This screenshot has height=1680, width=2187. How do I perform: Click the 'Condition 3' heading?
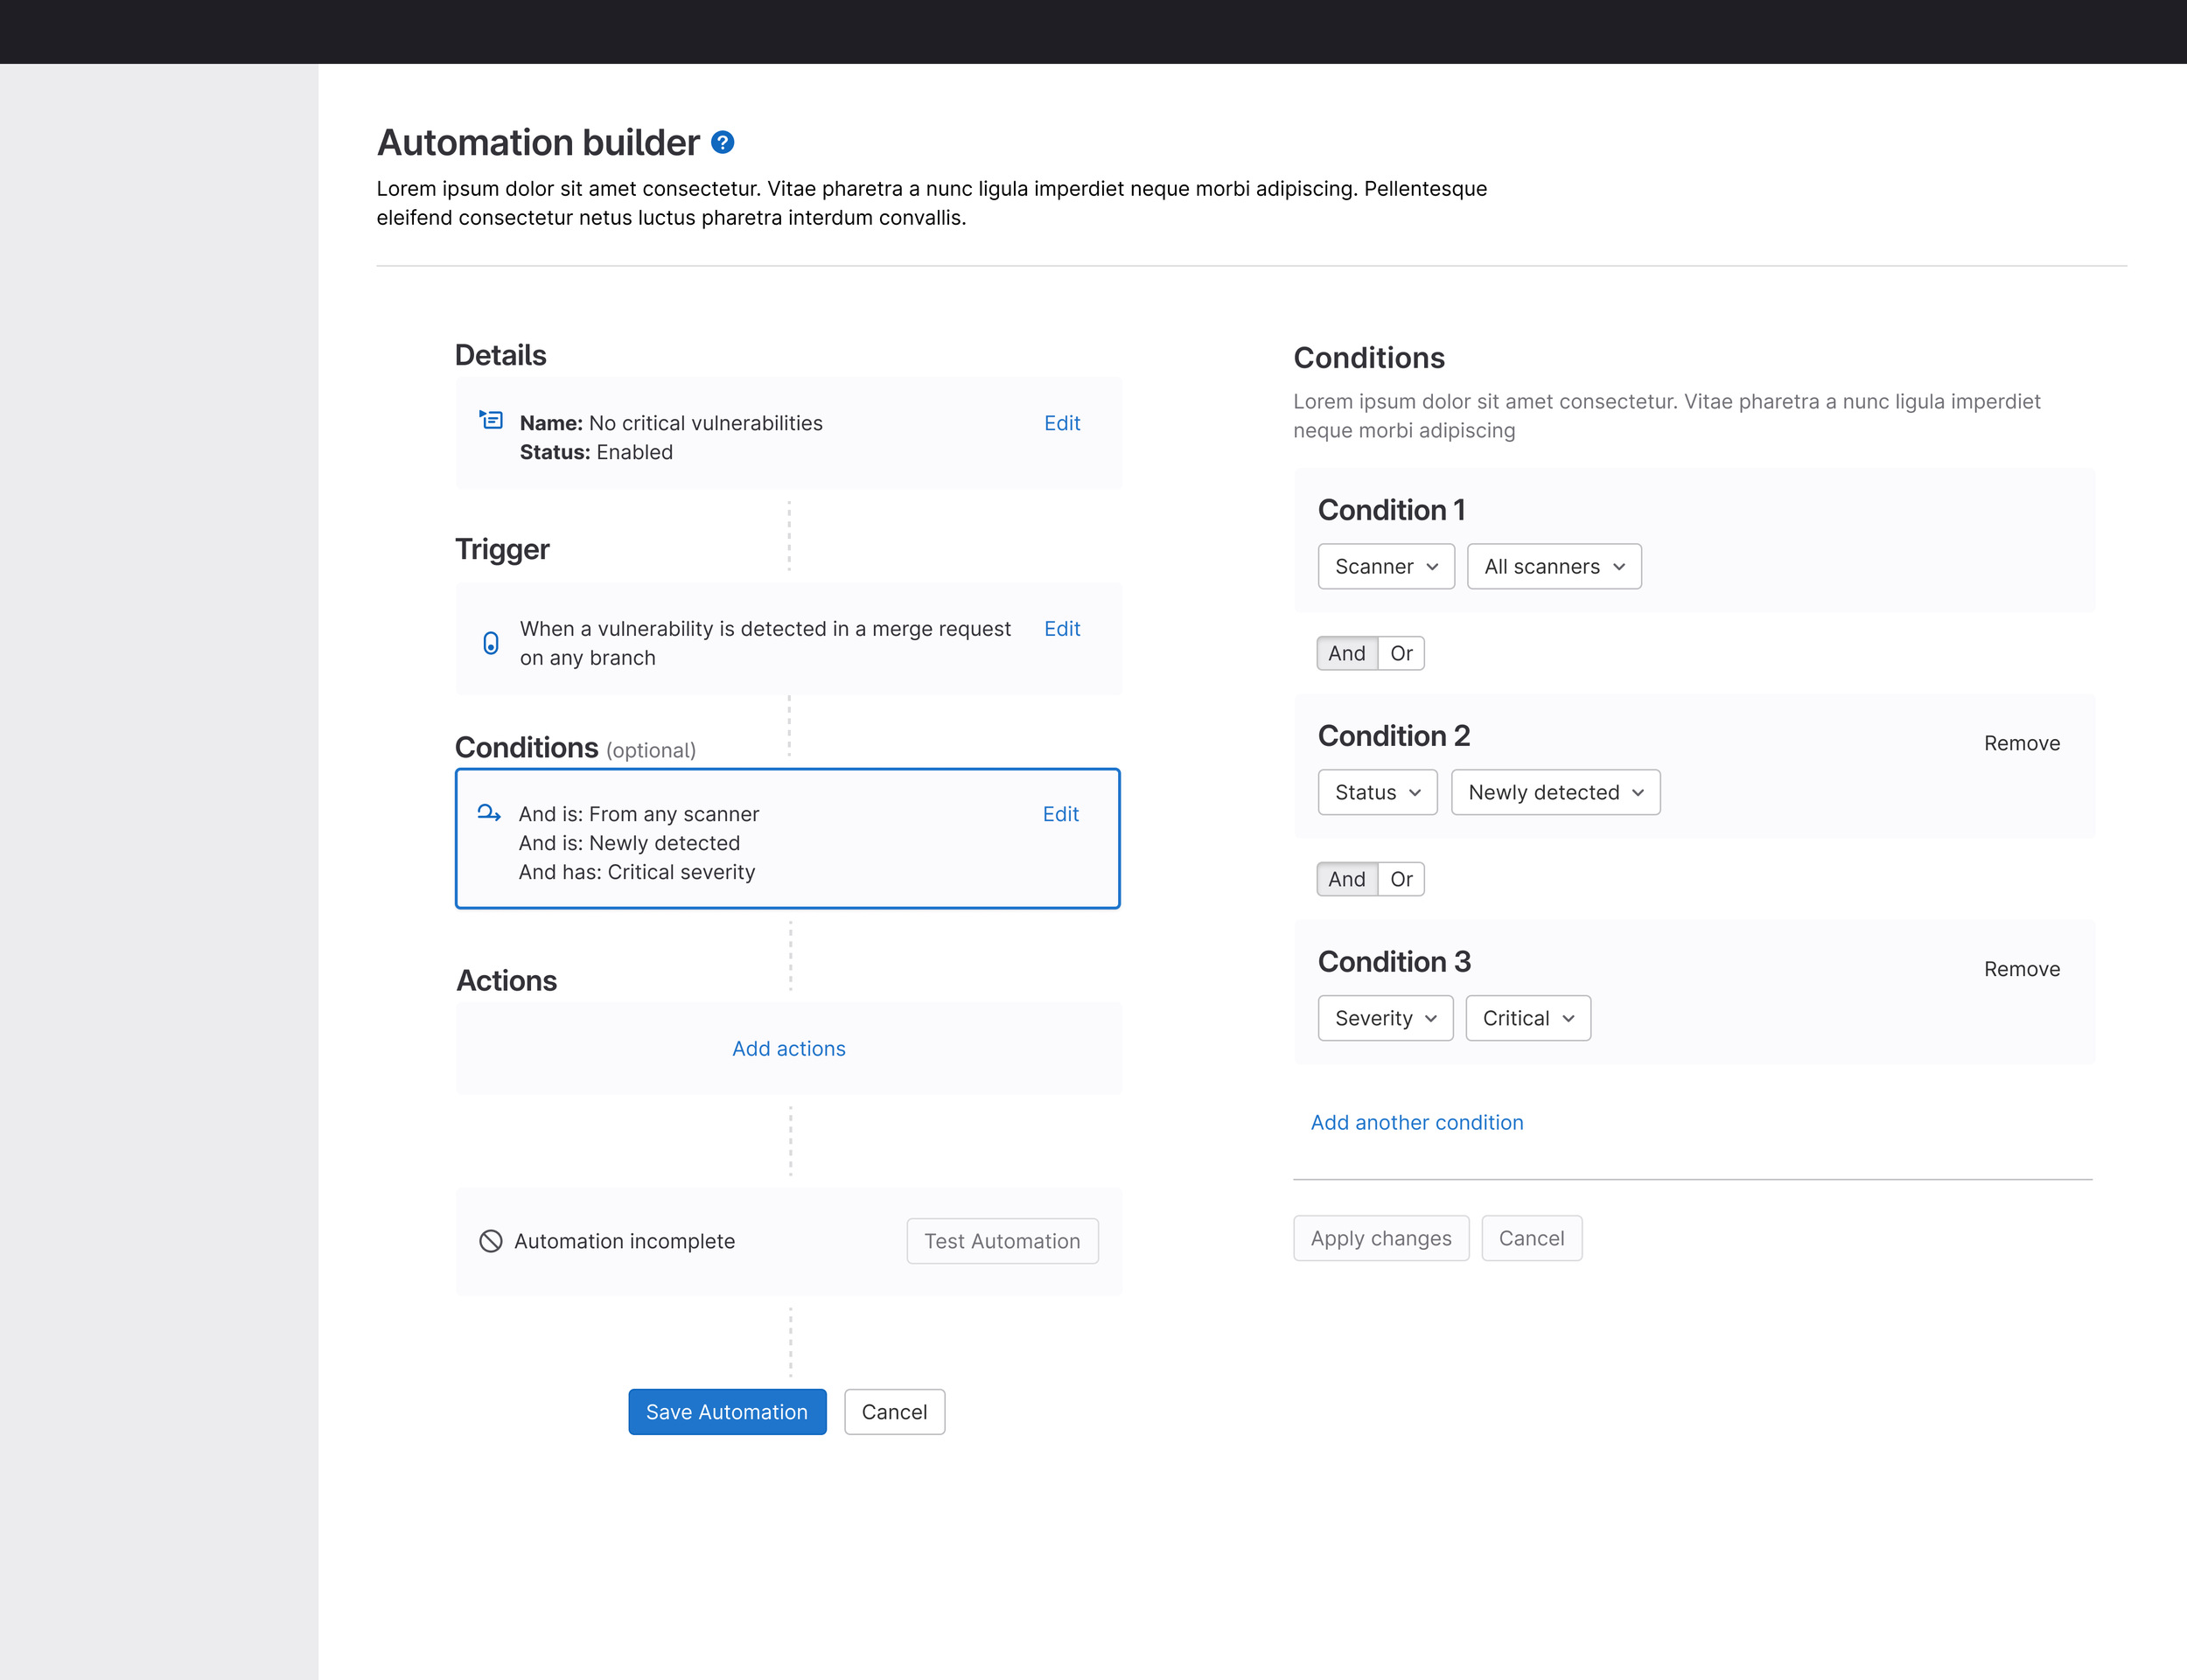(x=1394, y=962)
